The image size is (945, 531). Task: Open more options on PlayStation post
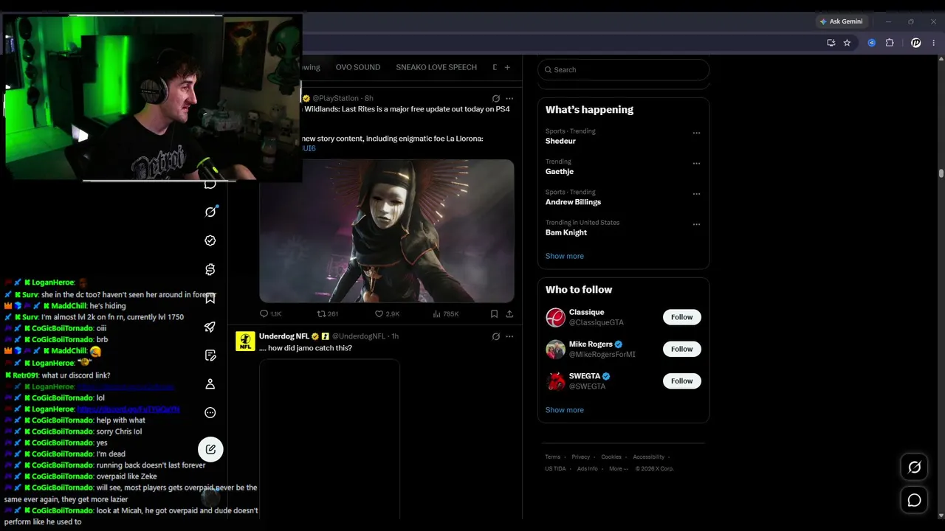[509, 98]
